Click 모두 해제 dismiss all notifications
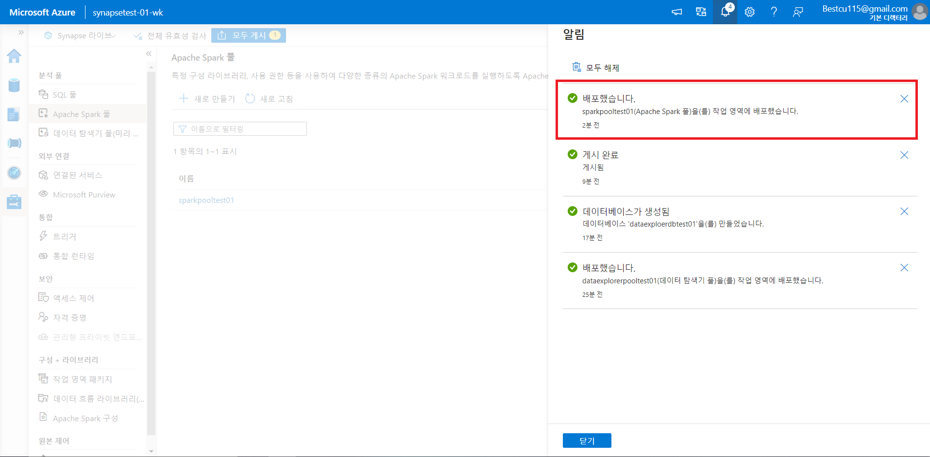 596,67
